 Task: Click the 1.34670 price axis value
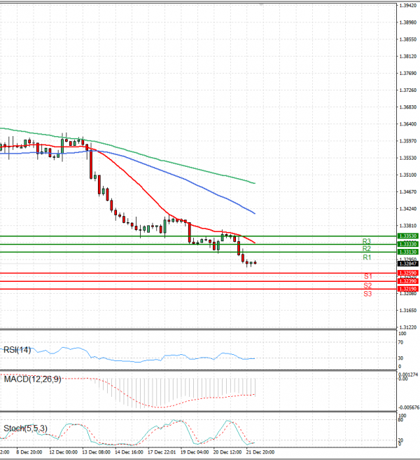(408, 192)
